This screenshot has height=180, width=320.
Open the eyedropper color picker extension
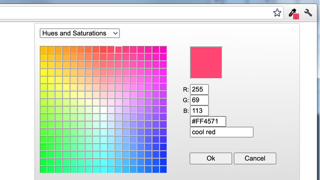point(293,14)
